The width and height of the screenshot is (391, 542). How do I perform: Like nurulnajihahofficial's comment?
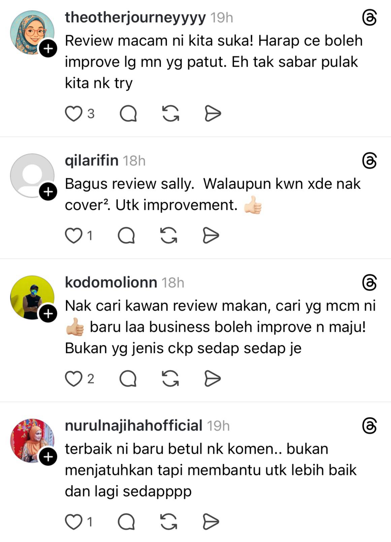(x=73, y=522)
